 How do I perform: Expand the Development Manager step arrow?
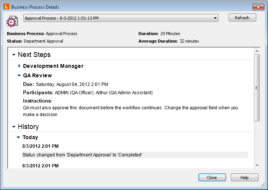19,66
